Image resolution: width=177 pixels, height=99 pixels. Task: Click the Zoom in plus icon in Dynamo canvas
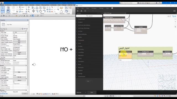(x=175, y=22)
